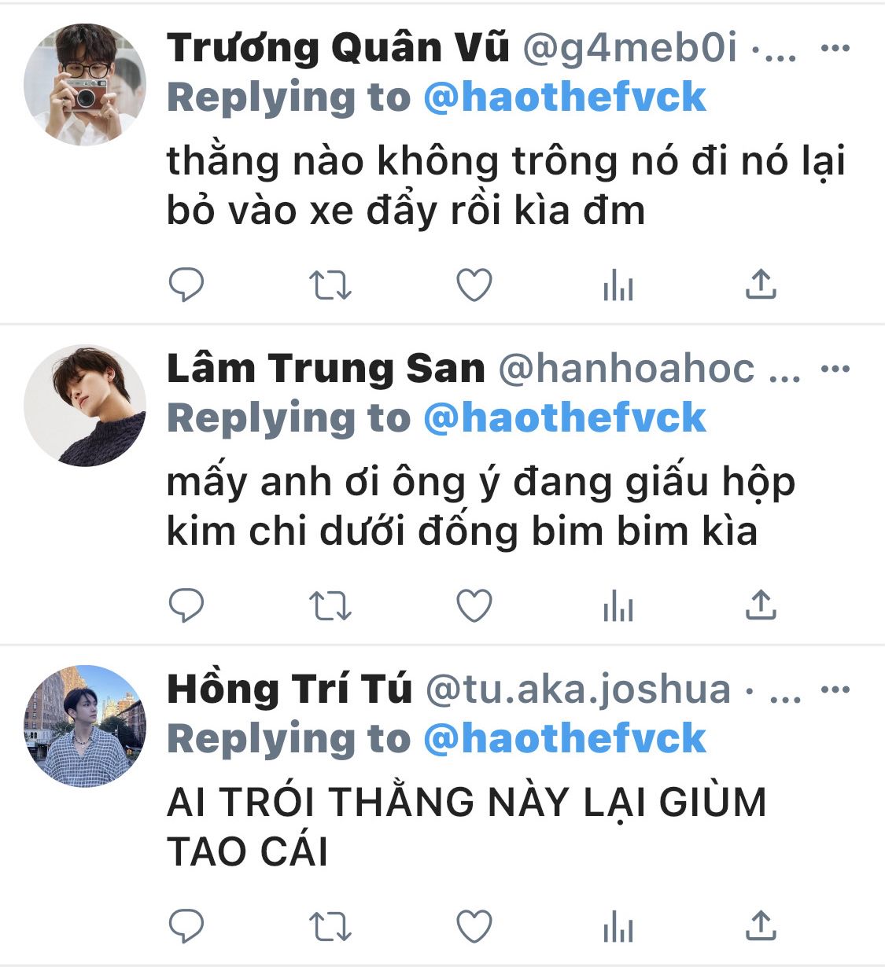Reply to Trương Quân Vũ's tweet
Screen dimensions: 885x967
click(186, 285)
